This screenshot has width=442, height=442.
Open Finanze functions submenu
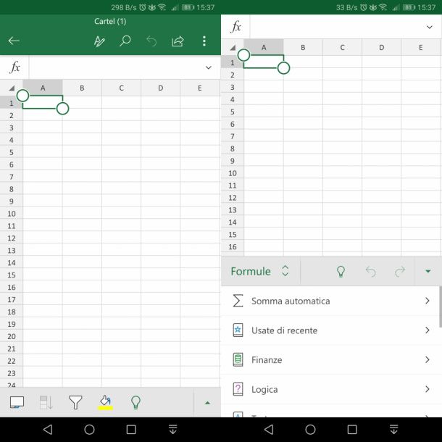tap(330, 359)
